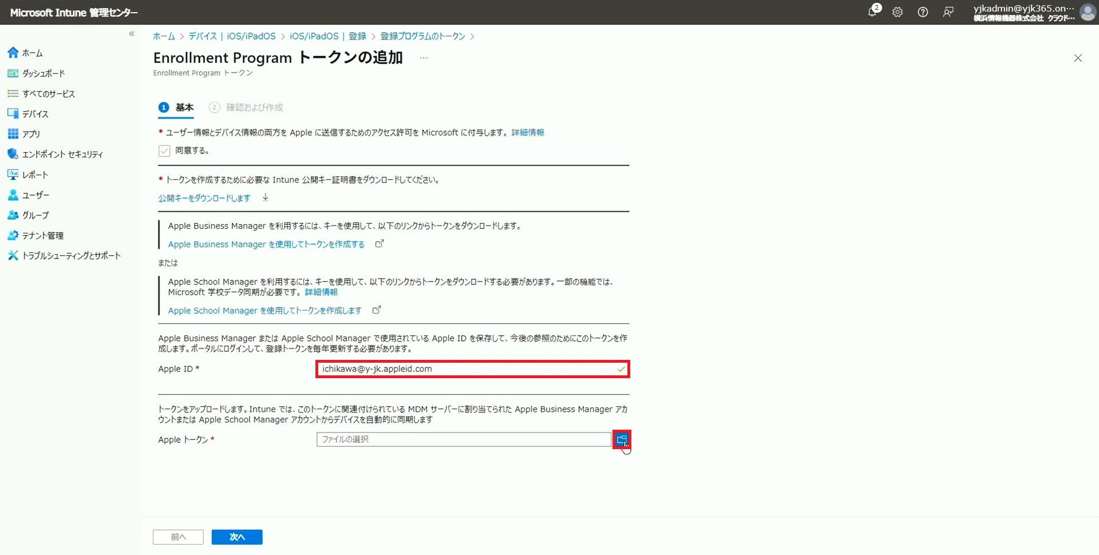The width and height of the screenshot is (1099, 555).
Task: Click the Apple ID input field
Action: pos(472,369)
